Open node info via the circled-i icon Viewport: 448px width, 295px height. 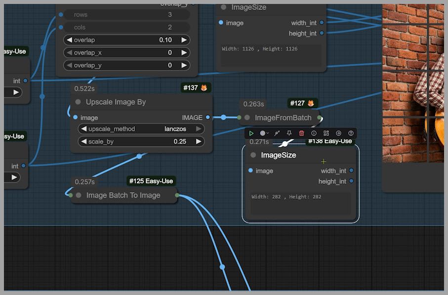(314, 133)
